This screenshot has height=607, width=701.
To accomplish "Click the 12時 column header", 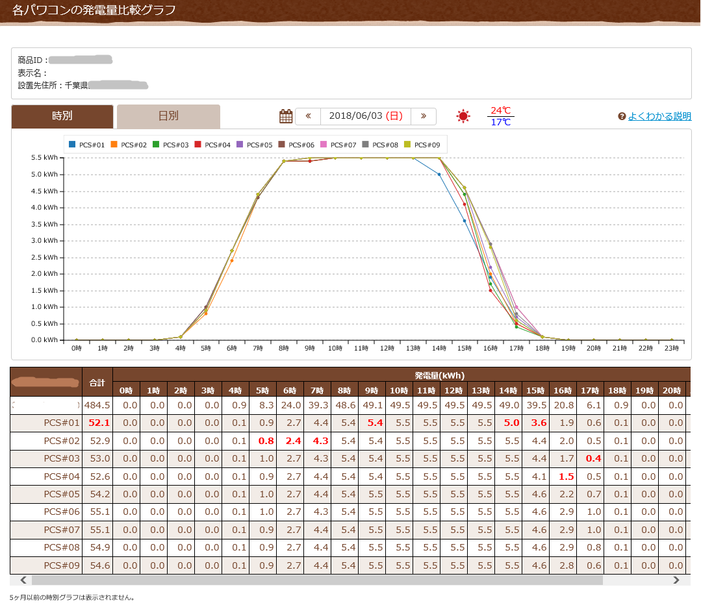I will (453, 390).
